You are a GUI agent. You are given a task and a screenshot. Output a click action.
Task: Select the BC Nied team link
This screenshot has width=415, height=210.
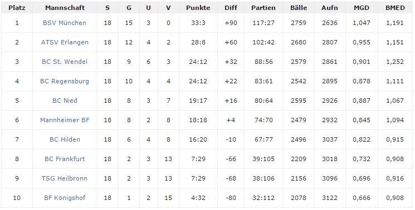click(65, 101)
